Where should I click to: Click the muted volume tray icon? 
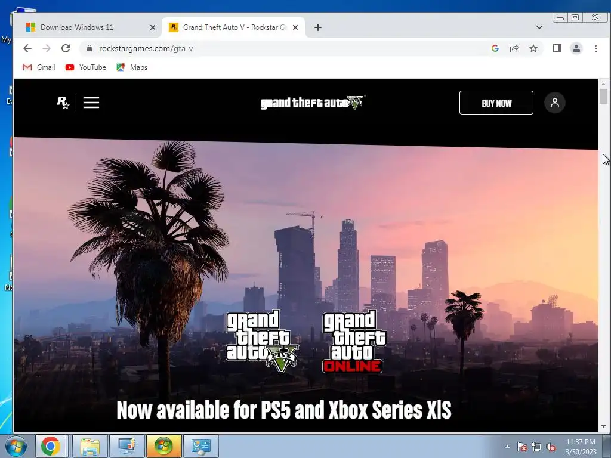tap(551, 447)
